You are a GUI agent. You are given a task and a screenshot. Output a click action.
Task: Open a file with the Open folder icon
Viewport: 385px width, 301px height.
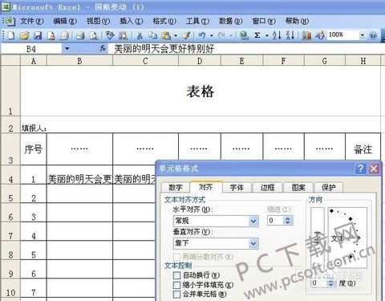[25, 35]
